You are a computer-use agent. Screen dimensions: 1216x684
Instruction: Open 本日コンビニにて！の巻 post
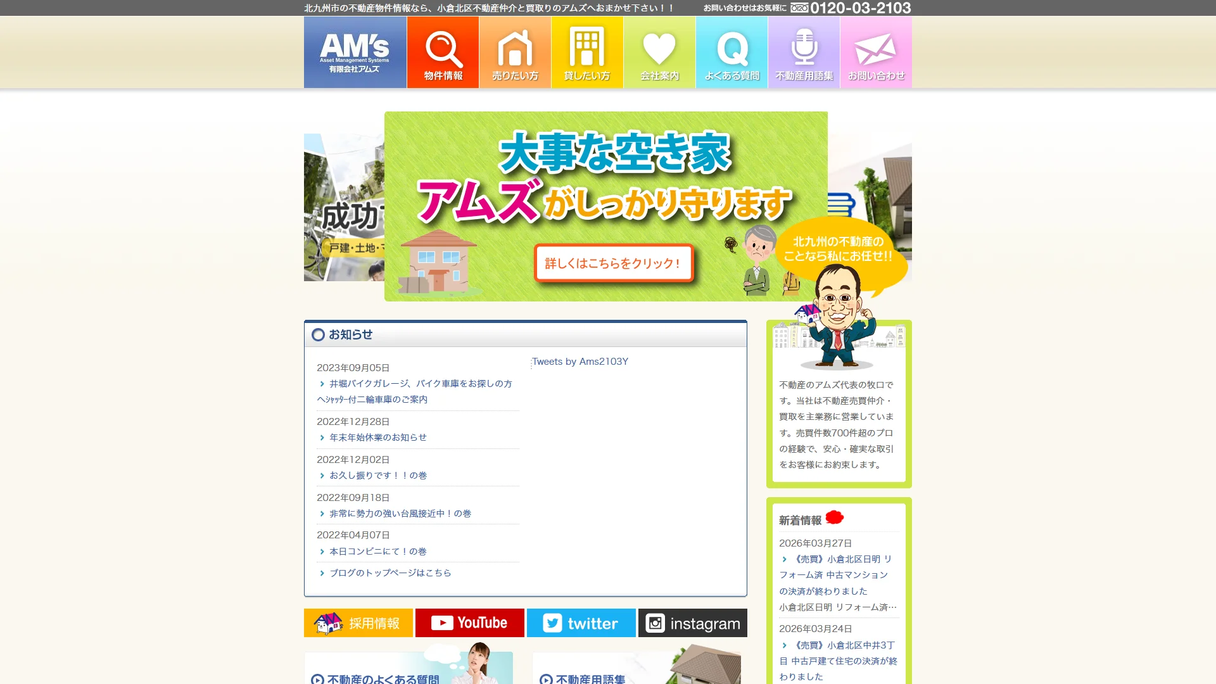click(377, 552)
